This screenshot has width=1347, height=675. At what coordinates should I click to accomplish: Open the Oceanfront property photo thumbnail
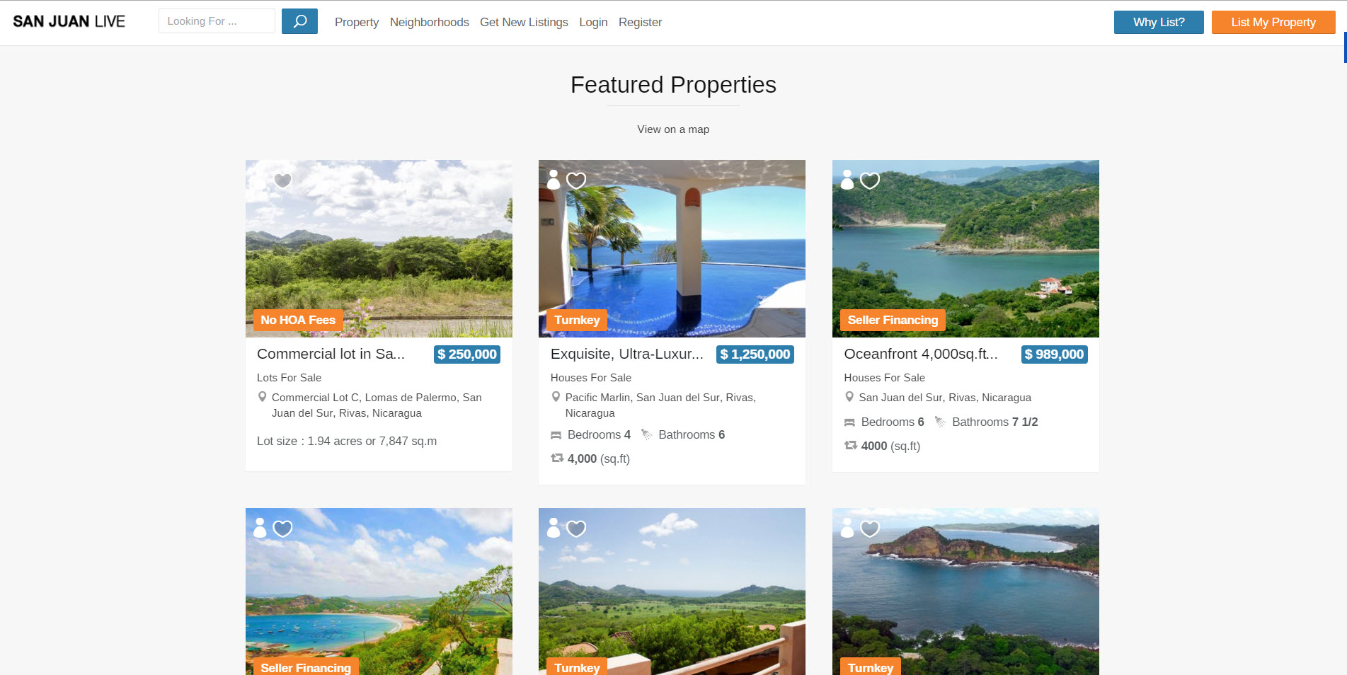(965, 248)
